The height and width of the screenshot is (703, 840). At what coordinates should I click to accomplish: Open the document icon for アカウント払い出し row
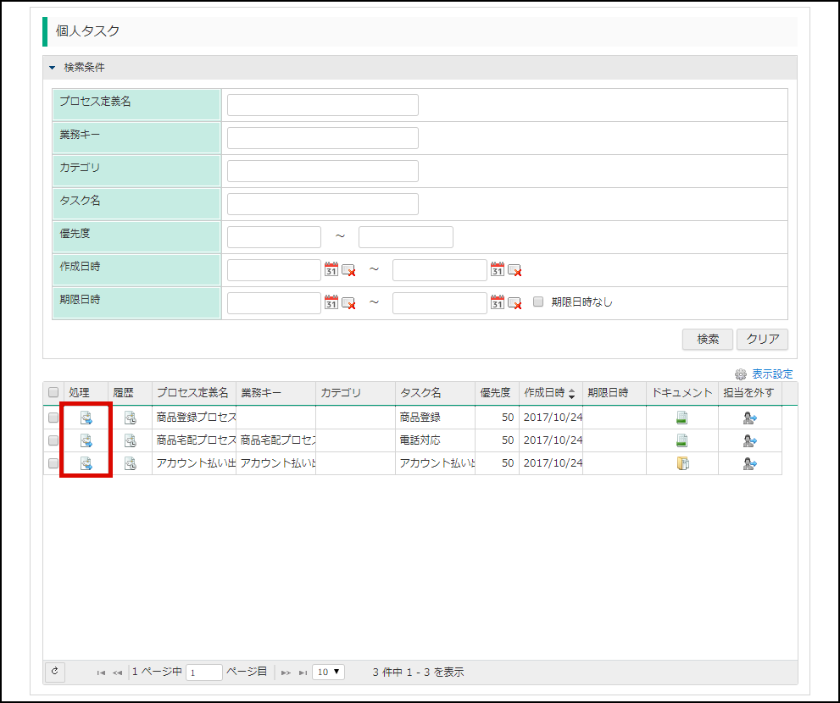pyautogui.click(x=682, y=463)
